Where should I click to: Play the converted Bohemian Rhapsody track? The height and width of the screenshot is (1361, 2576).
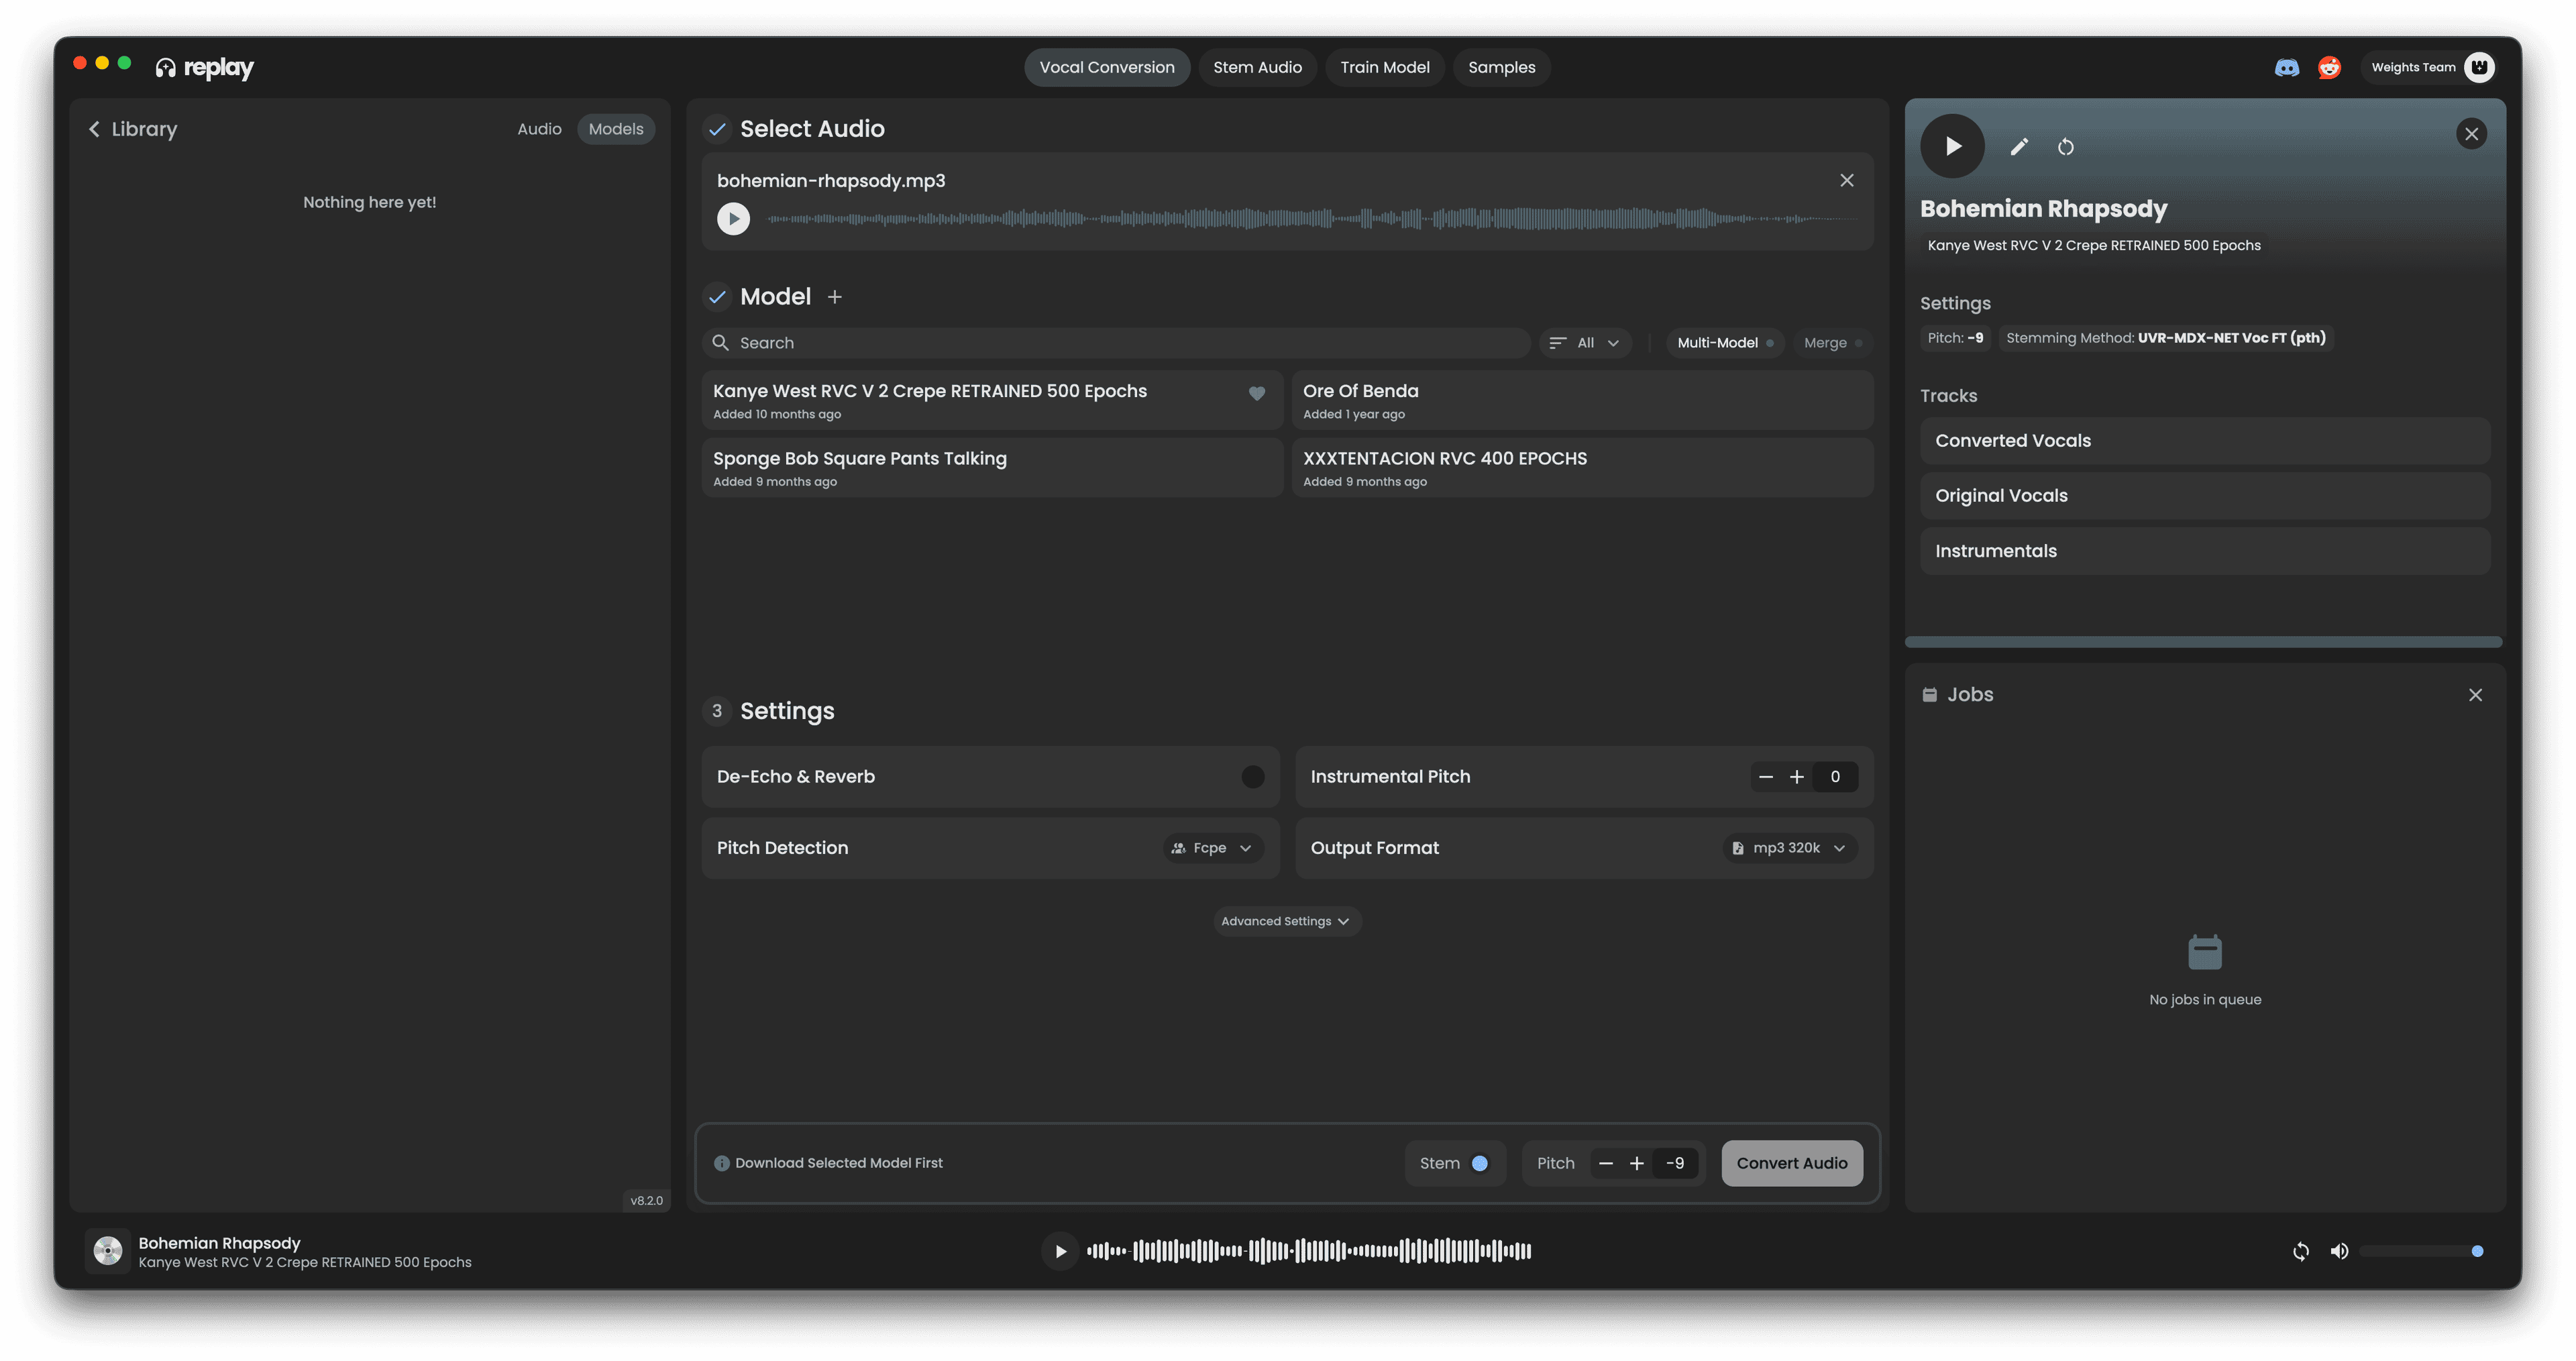[1953, 146]
